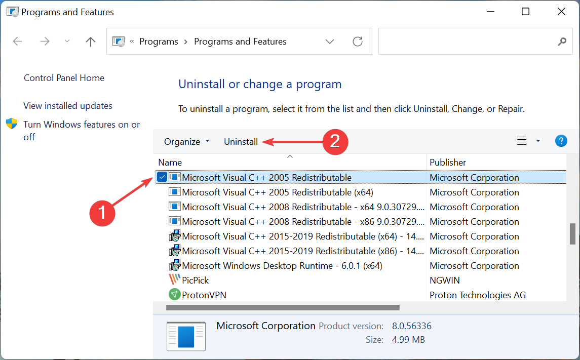Click inside the search box
The image size is (580, 360).
(471, 42)
